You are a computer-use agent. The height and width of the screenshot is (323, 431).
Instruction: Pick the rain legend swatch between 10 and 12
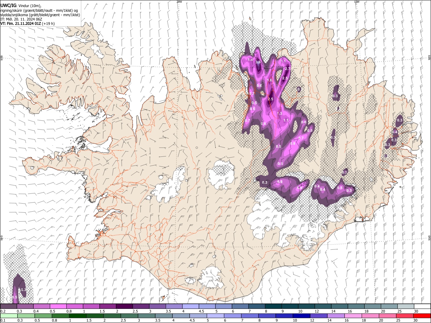click(x=301, y=316)
